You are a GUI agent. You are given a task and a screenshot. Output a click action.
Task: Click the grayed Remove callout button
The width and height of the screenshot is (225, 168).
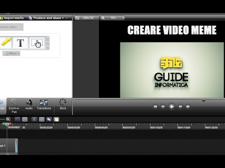(x=11, y=27)
